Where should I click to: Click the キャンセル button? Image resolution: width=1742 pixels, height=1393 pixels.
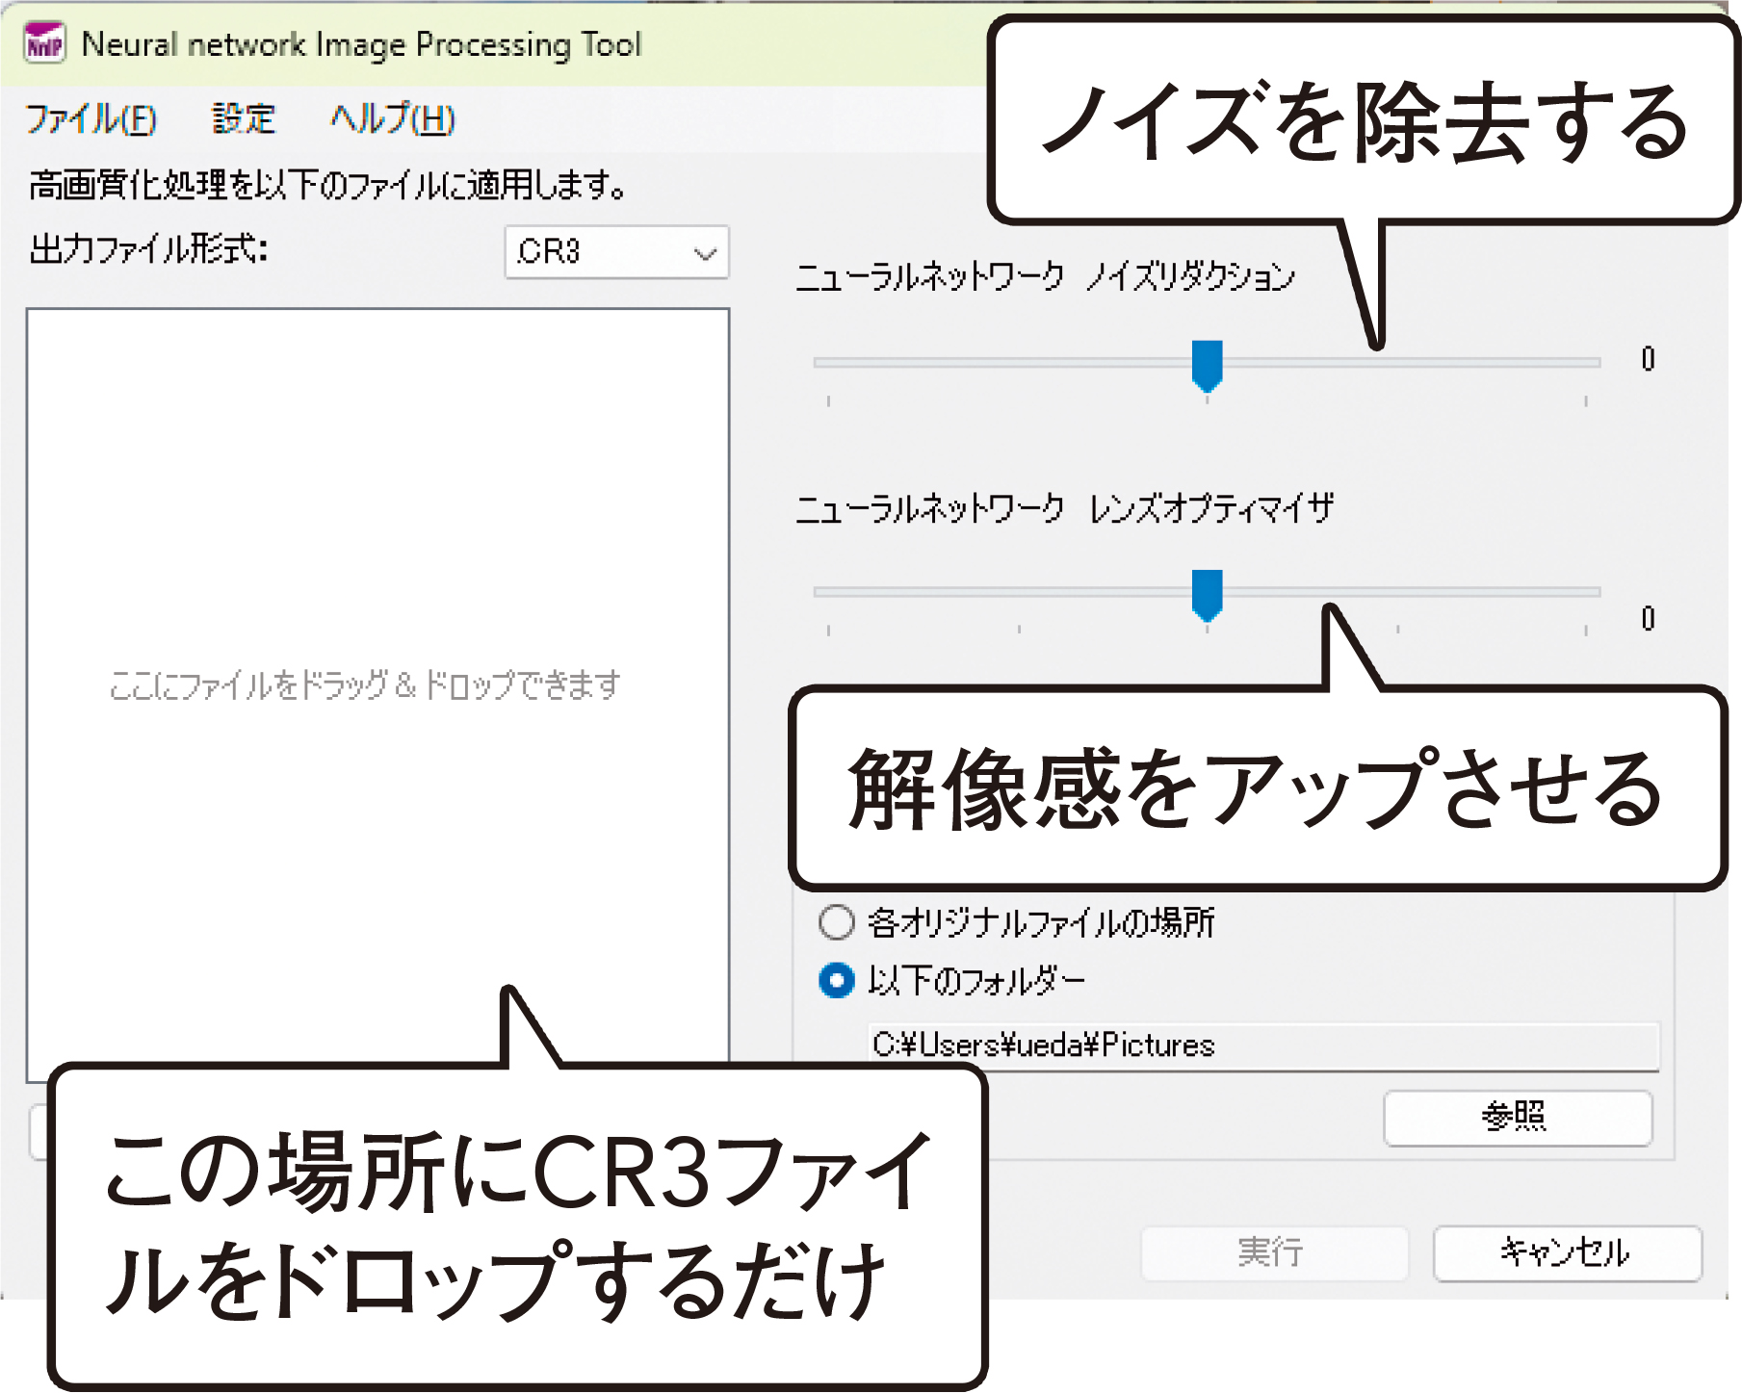click(1567, 1252)
